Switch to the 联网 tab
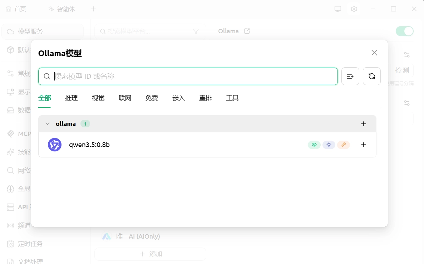 [x=125, y=98]
